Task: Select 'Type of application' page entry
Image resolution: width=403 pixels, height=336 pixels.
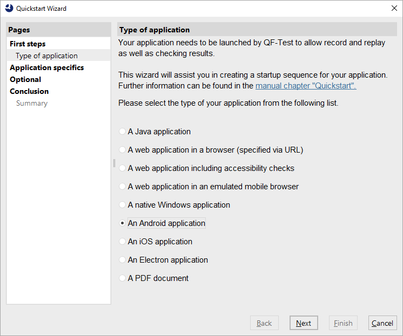Action: click(x=46, y=56)
